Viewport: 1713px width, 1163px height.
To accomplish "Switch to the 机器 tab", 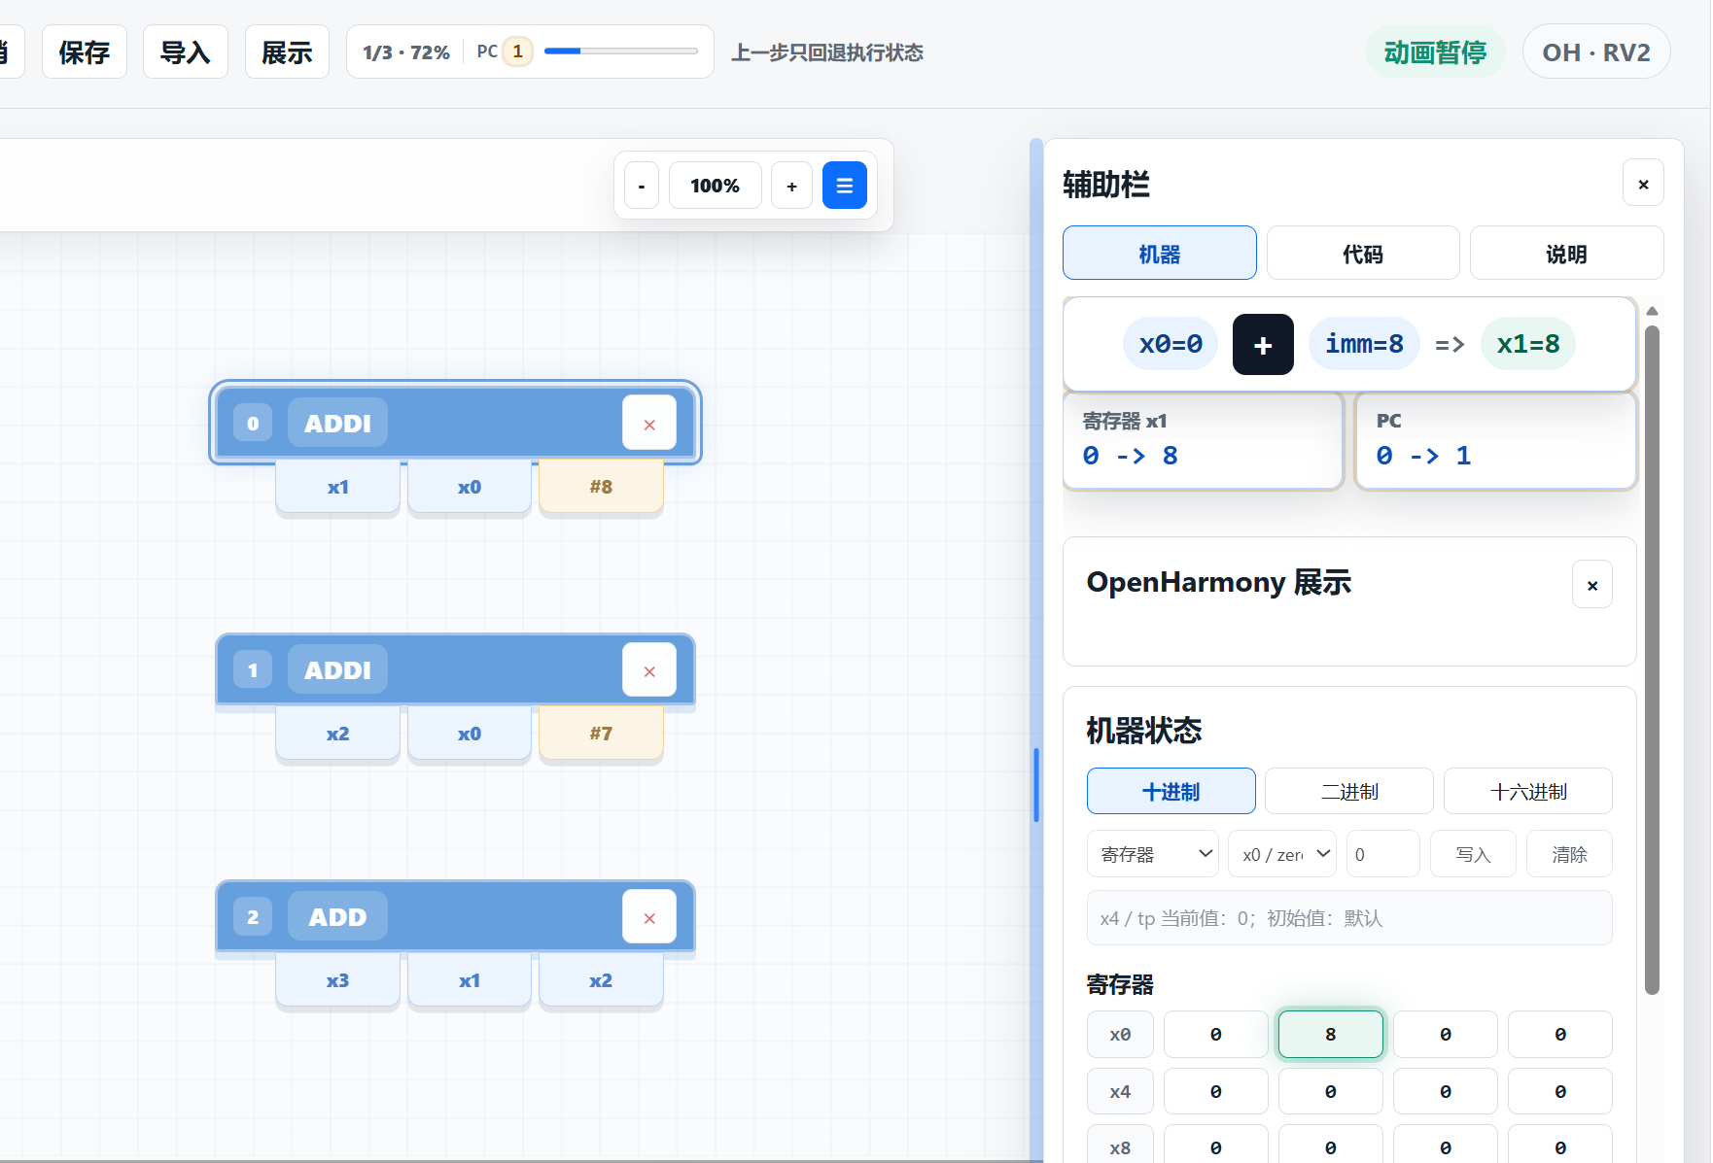I will coord(1159,254).
